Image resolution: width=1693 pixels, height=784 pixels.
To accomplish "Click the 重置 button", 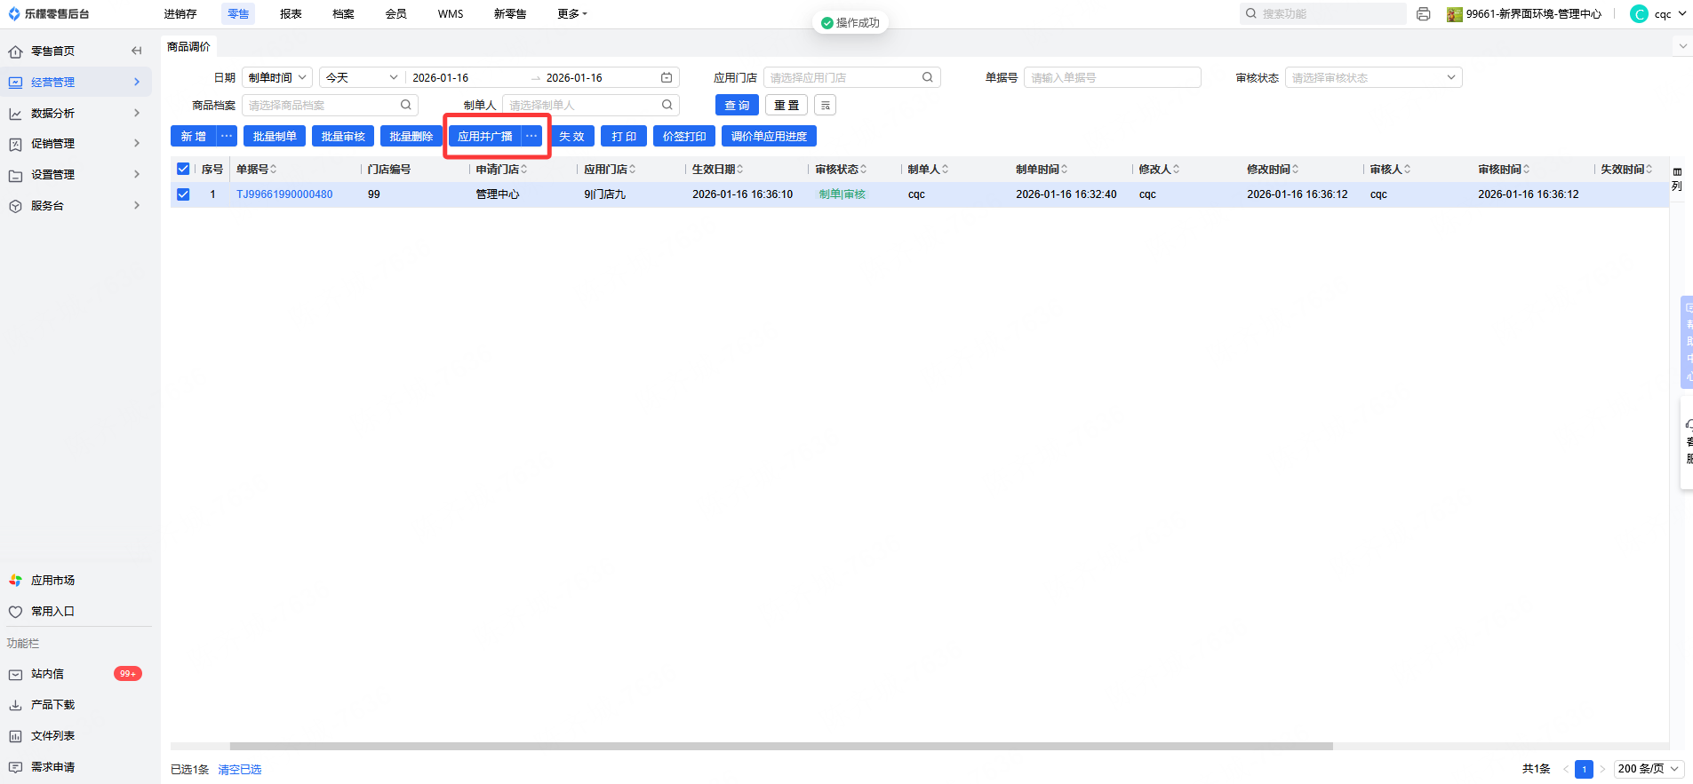I will point(787,106).
